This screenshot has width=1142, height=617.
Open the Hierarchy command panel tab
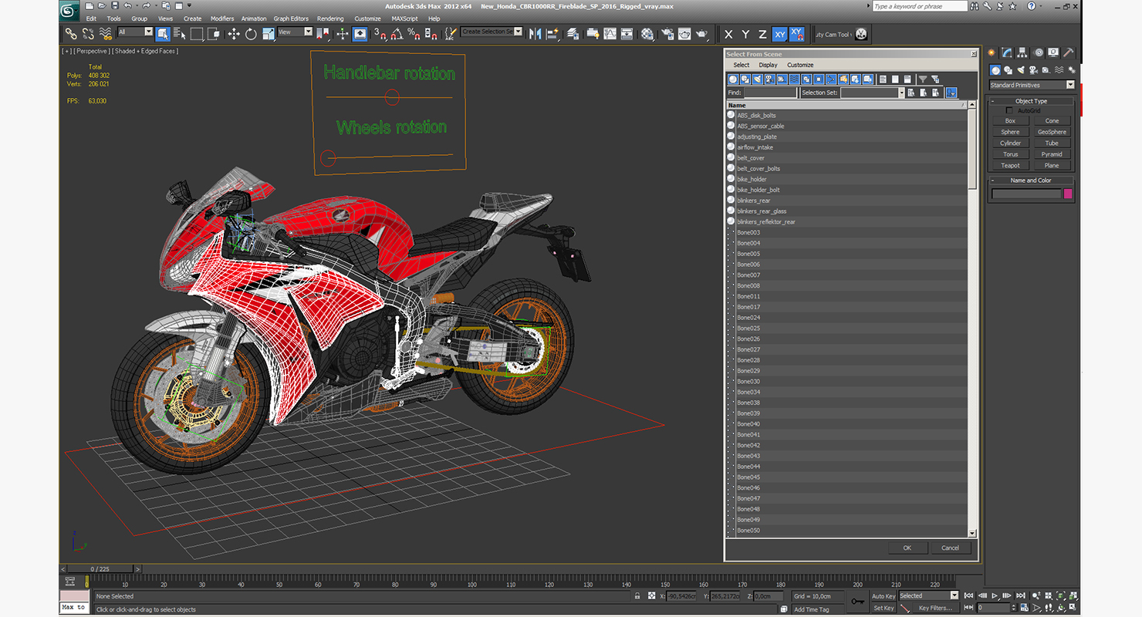(1022, 52)
